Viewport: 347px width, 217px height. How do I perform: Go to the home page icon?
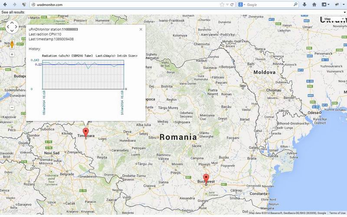click(x=314, y=4)
